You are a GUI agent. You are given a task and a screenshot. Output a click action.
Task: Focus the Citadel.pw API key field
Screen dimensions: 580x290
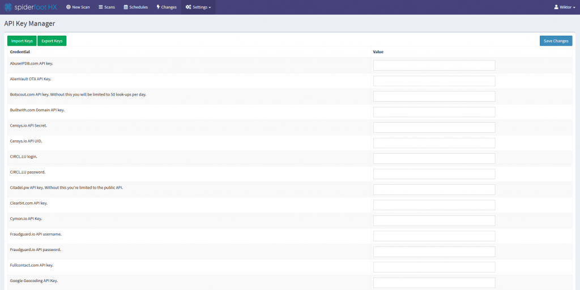coord(434,189)
